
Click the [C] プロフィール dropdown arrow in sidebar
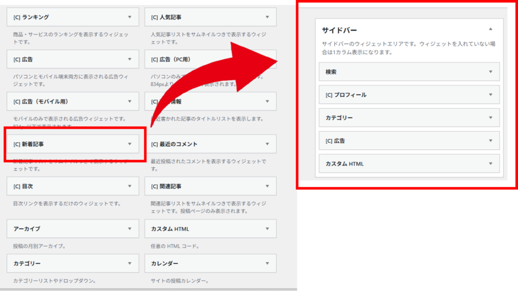click(490, 94)
